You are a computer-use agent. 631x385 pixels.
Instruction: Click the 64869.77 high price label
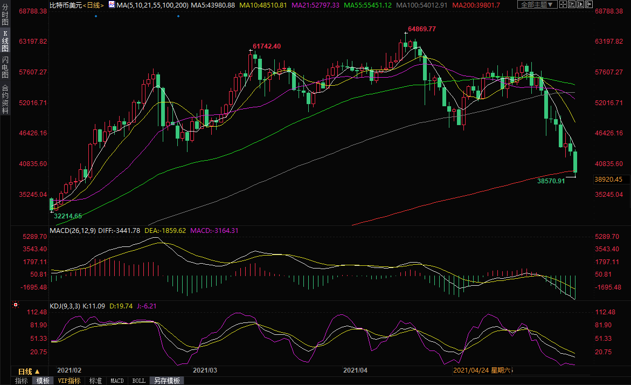422,29
